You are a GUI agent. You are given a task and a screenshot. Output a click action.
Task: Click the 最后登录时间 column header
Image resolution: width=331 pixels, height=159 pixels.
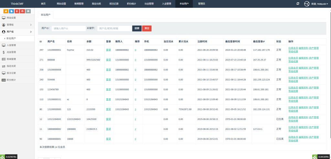pyautogui.click(x=232, y=42)
